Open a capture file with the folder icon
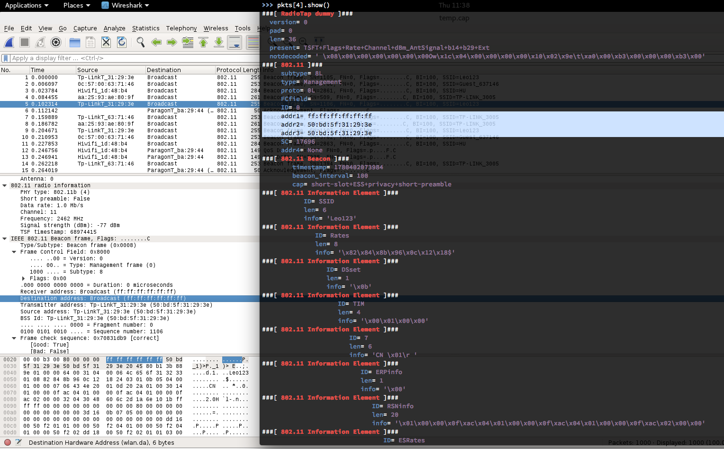 tap(75, 42)
